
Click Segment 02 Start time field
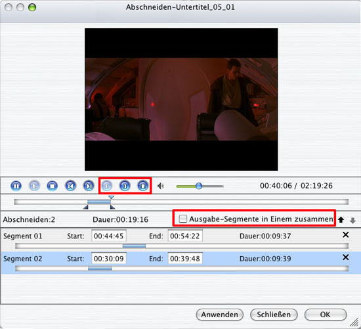coord(109,259)
